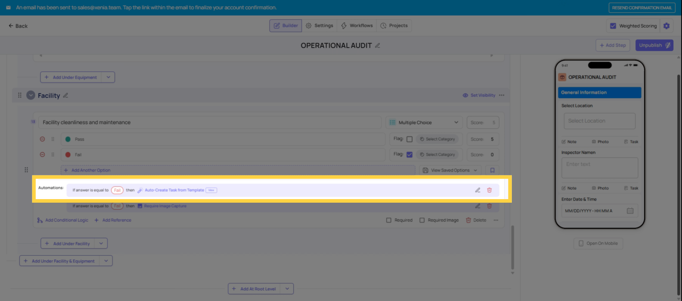Click Set Visibility for Facility

[x=479, y=95]
